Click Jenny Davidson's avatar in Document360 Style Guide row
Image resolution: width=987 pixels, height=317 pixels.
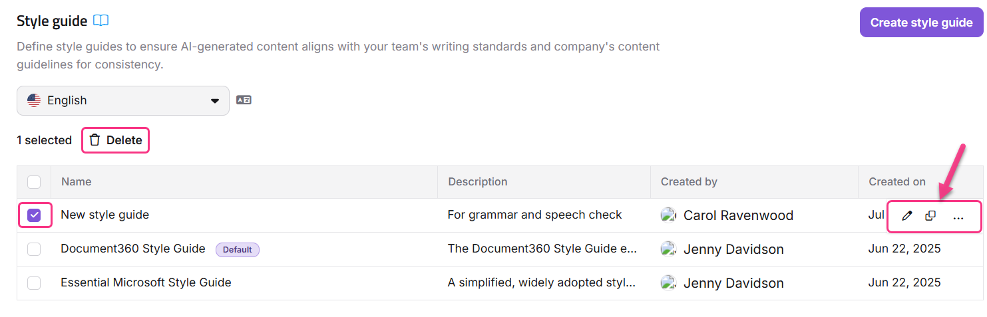668,249
